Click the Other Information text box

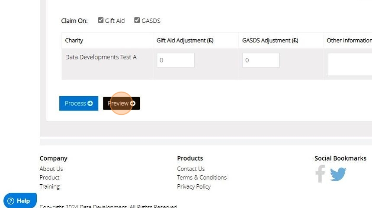click(350, 64)
